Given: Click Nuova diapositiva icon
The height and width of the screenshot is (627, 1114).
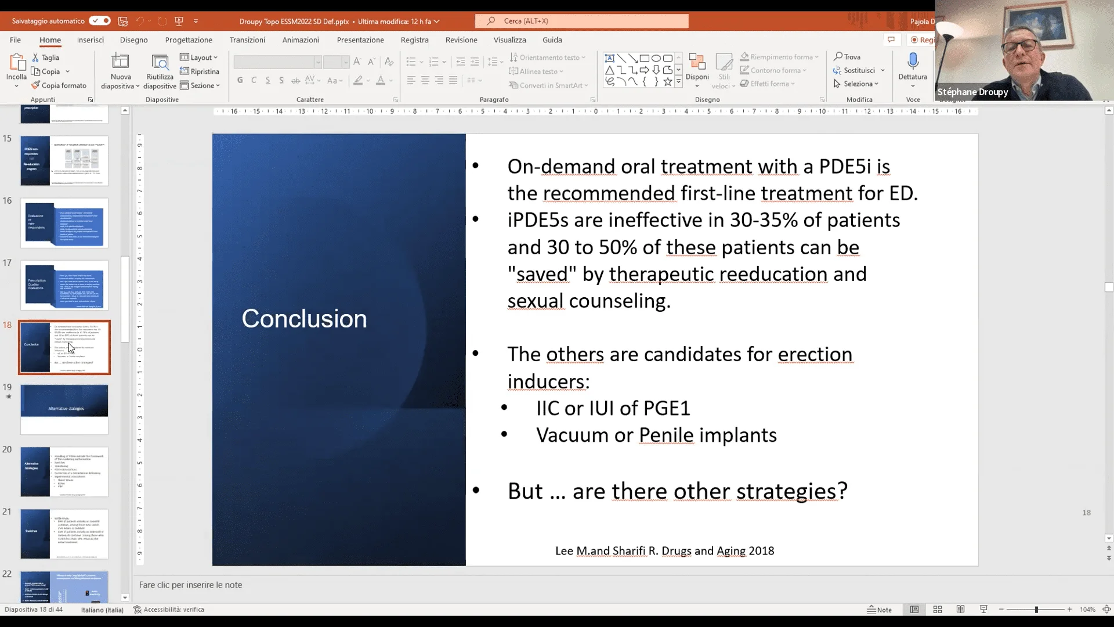Looking at the screenshot, I should [x=120, y=62].
